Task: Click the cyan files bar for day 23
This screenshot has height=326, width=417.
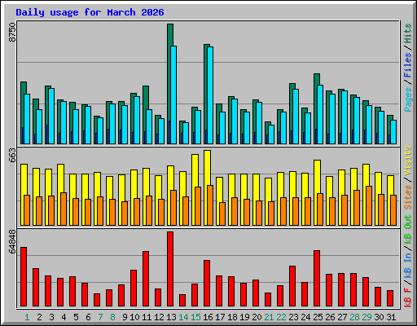Action: (296, 117)
